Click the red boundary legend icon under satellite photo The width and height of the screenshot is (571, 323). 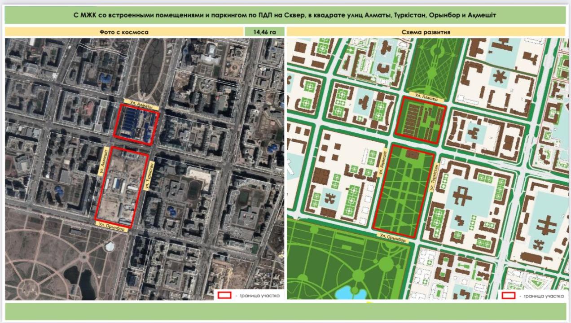224,295
